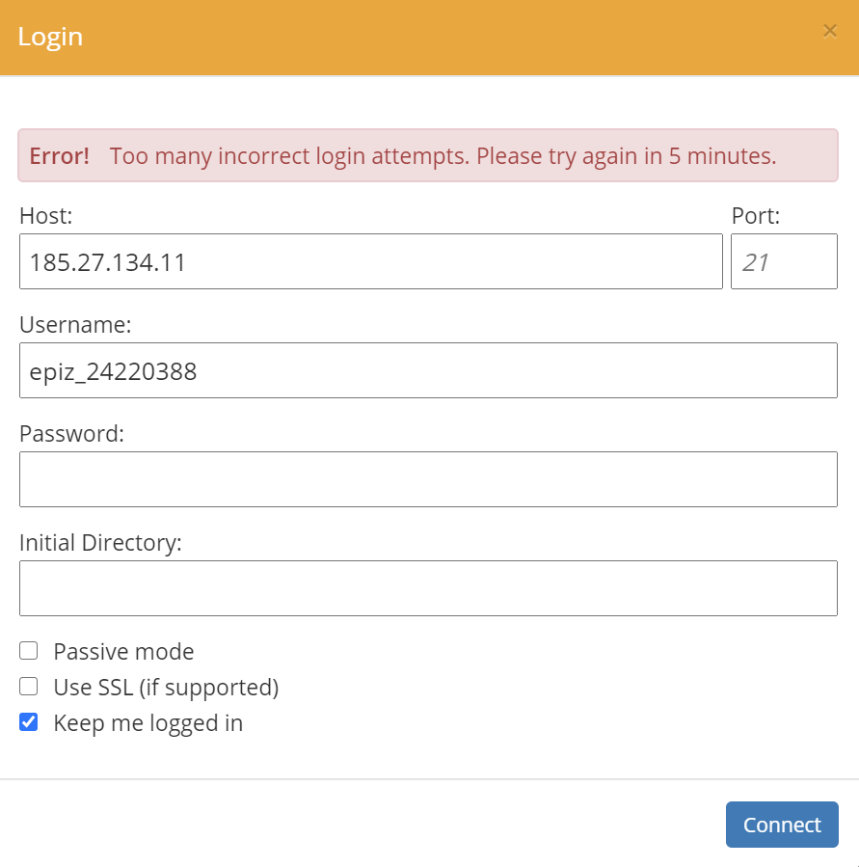Click the Host input field
859x867 pixels.
pos(370,261)
